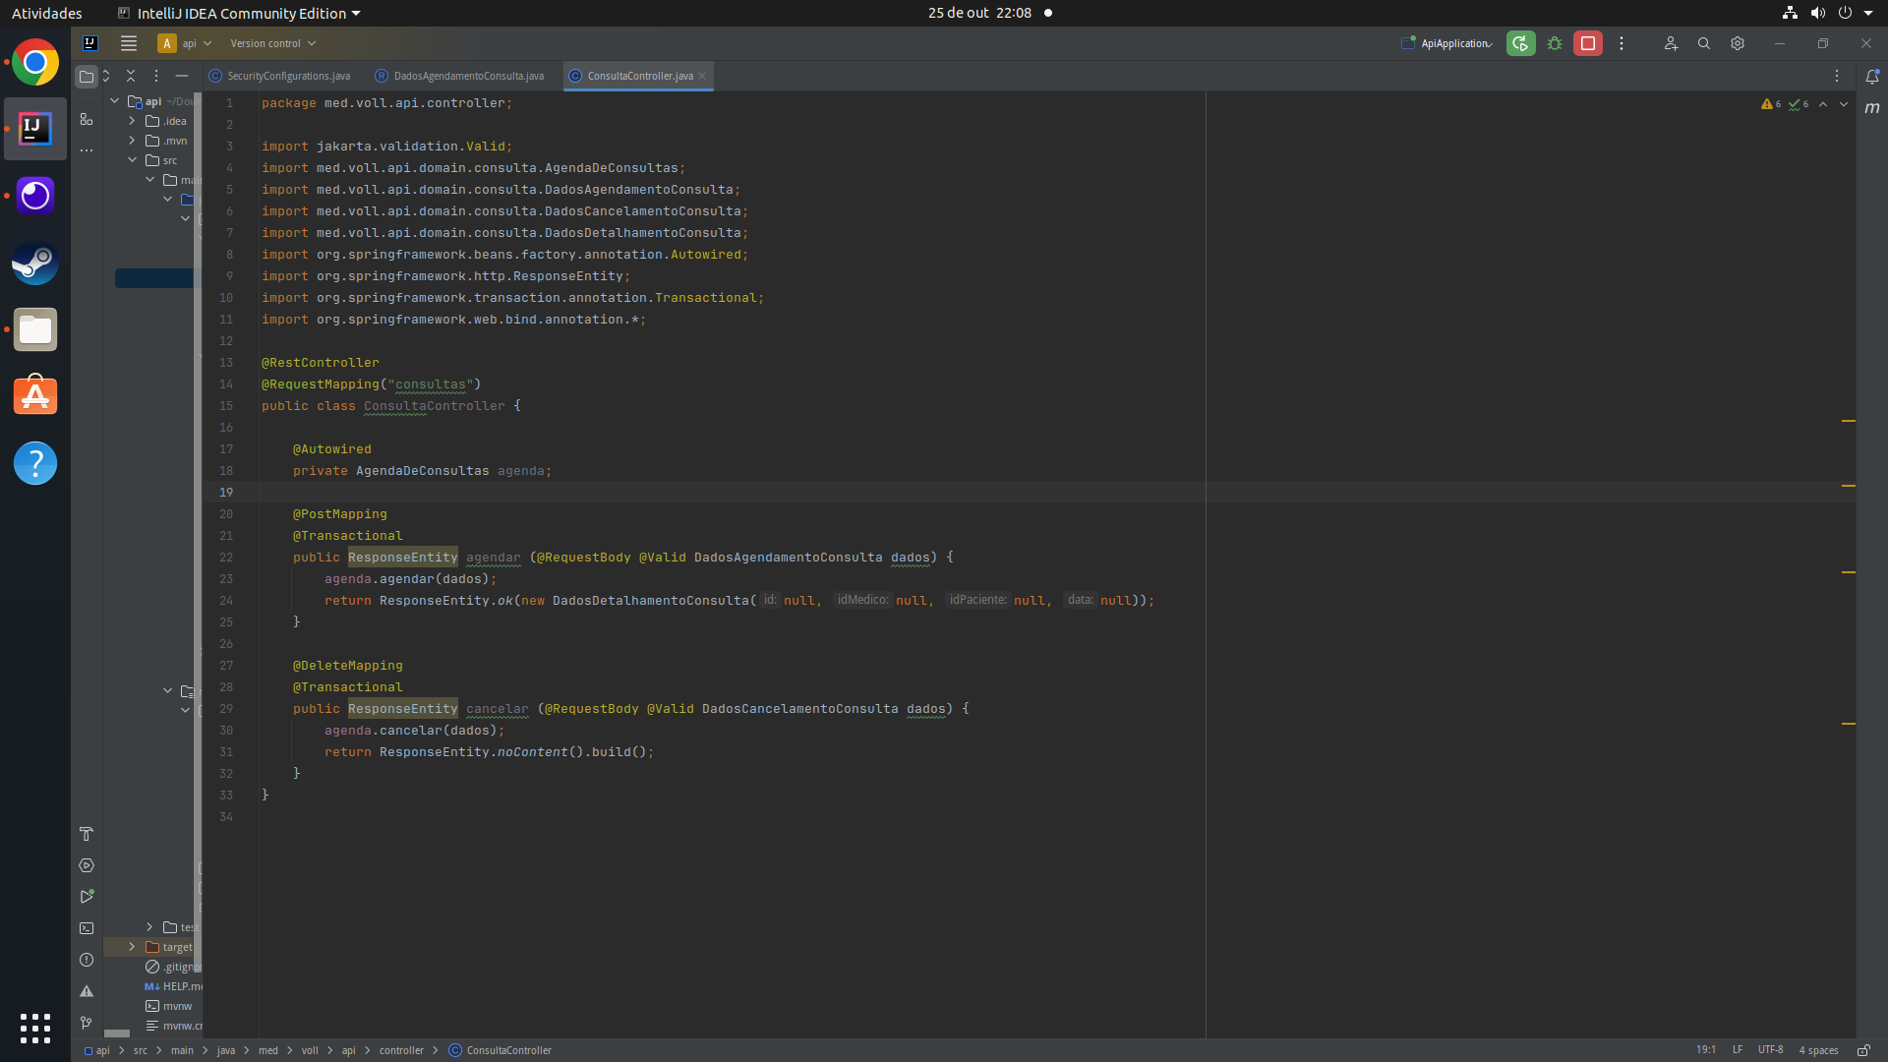Click the ConsultaController breadcrumb
Image resolution: width=1888 pixels, height=1062 pixels.
pyautogui.click(x=500, y=1050)
